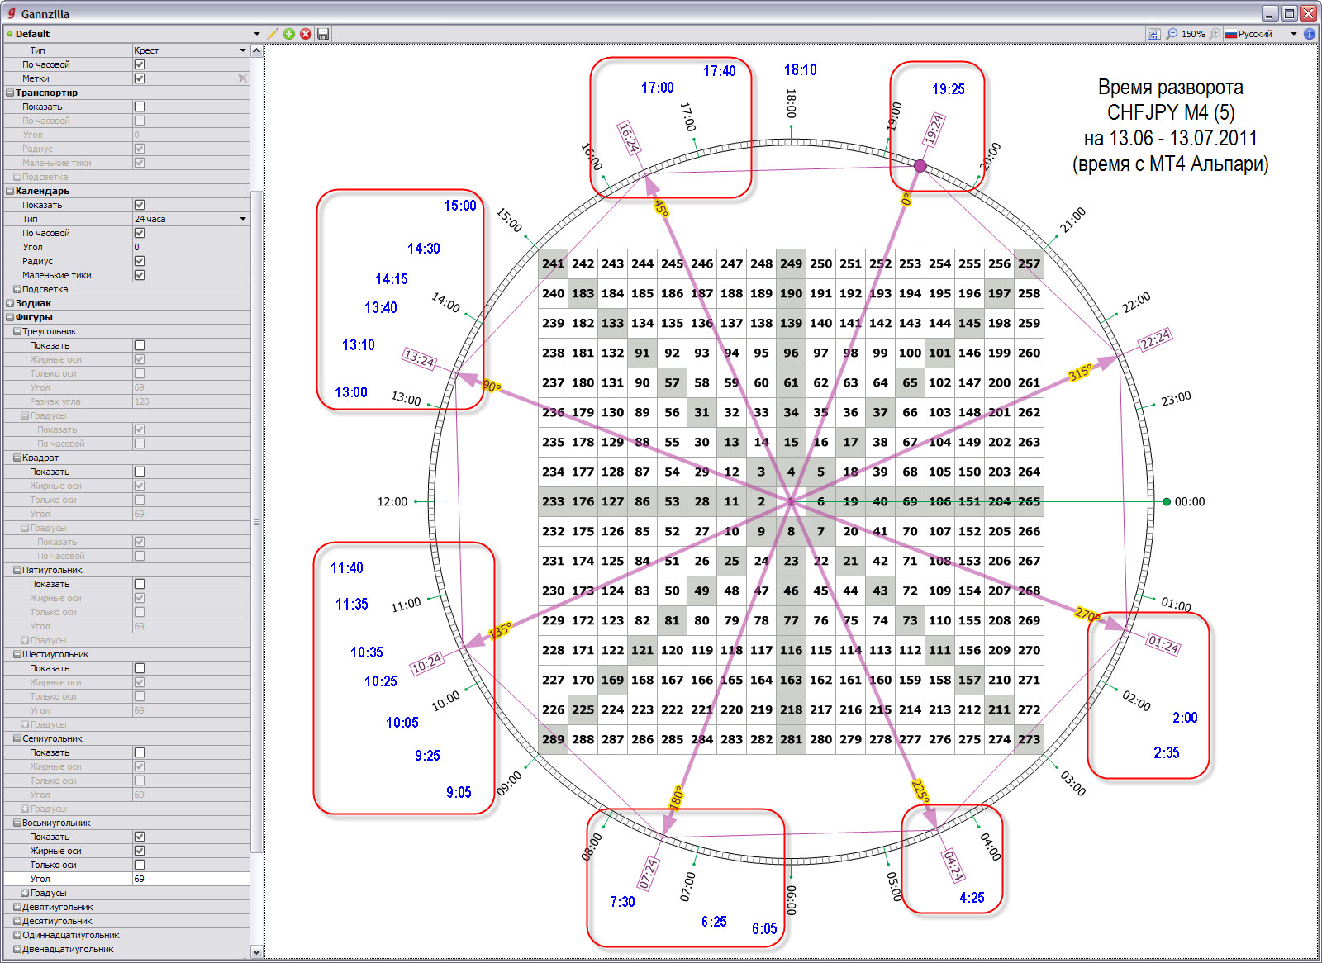Open the blue info icon
The width and height of the screenshot is (1322, 963).
click(1310, 34)
